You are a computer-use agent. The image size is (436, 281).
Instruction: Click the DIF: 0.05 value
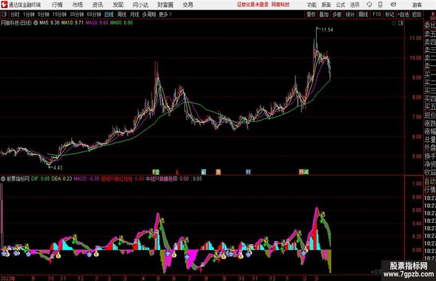[x=40, y=179]
